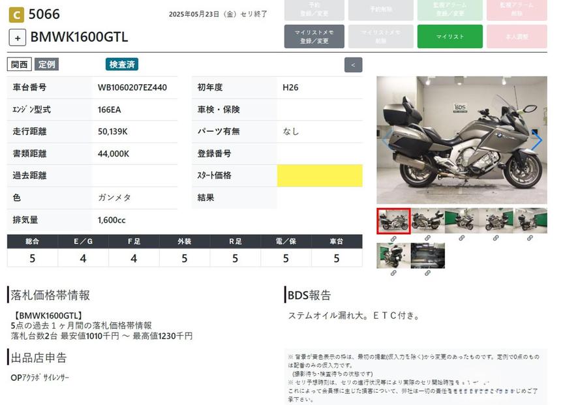Select the 定例 tag
The width and height of the screenshot is (561, 405).
pos(47,65)
